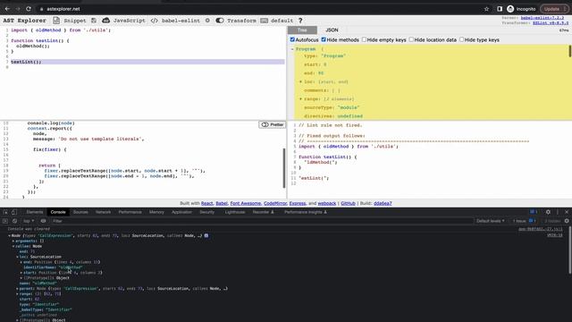Open DevTools more options menu icon
Screen dimensions: 572x322
(558, 212)
